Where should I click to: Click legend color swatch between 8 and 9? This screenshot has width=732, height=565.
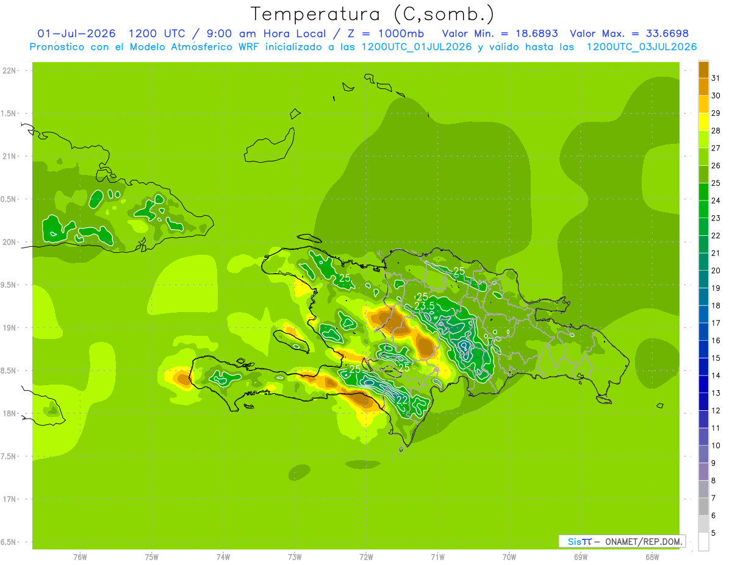(x=703, y=472)
